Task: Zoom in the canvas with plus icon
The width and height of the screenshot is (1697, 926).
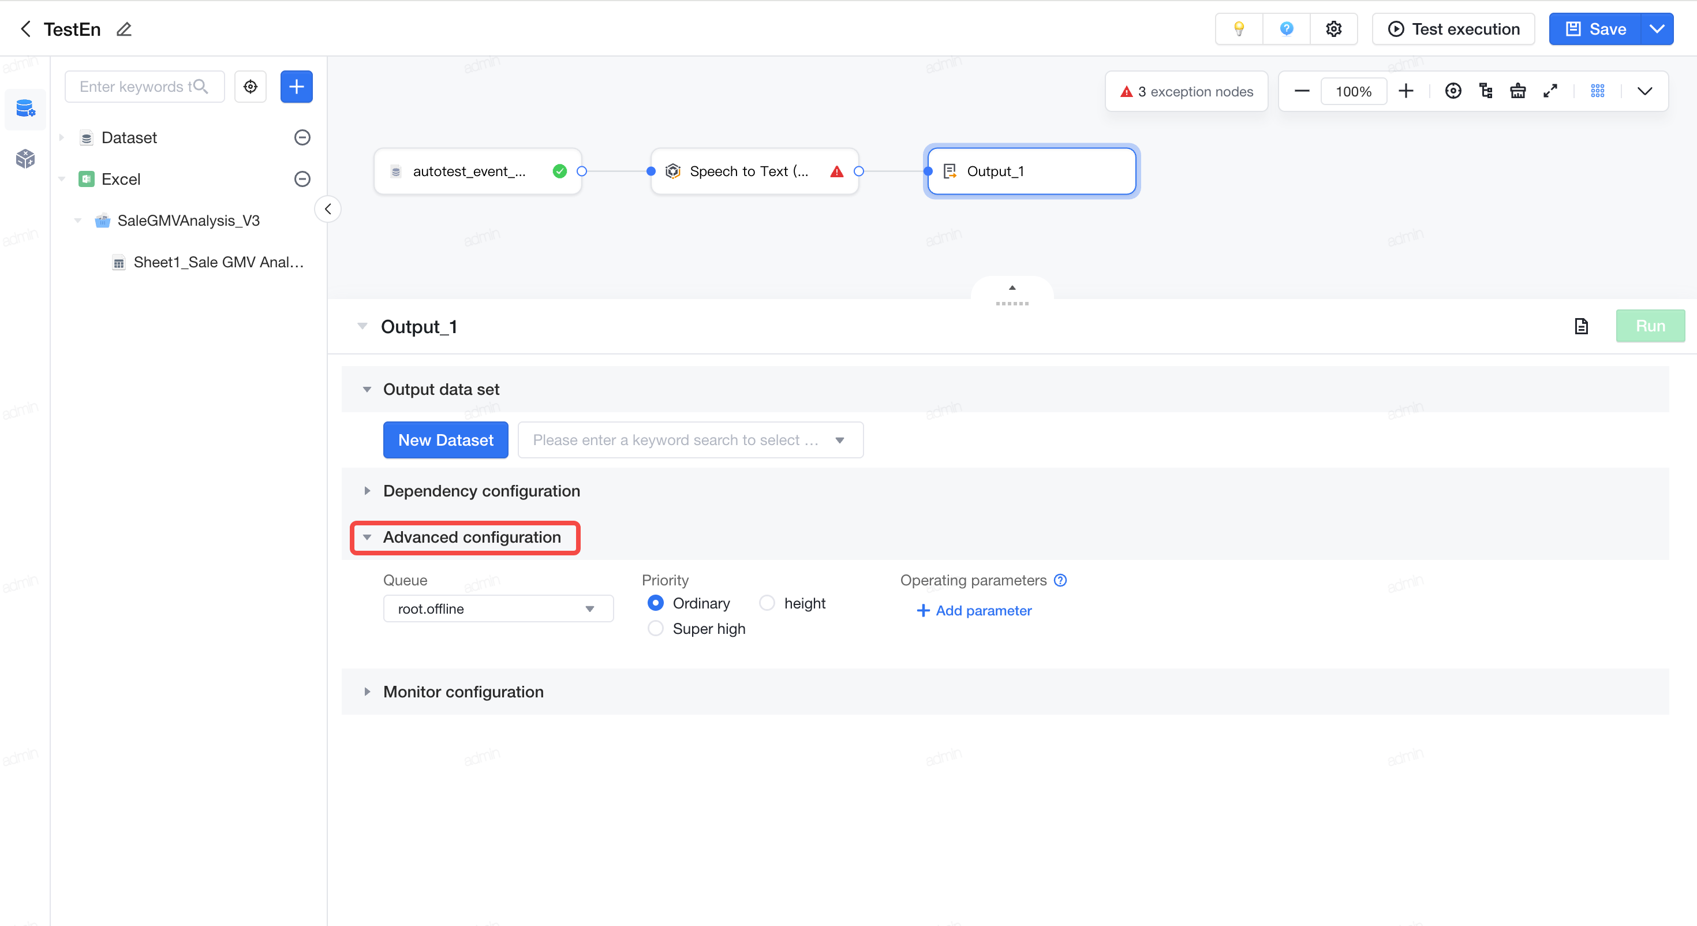Action: 1406,91
